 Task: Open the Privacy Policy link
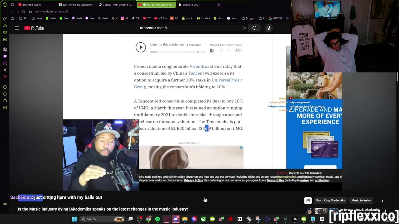click(193, 180)
